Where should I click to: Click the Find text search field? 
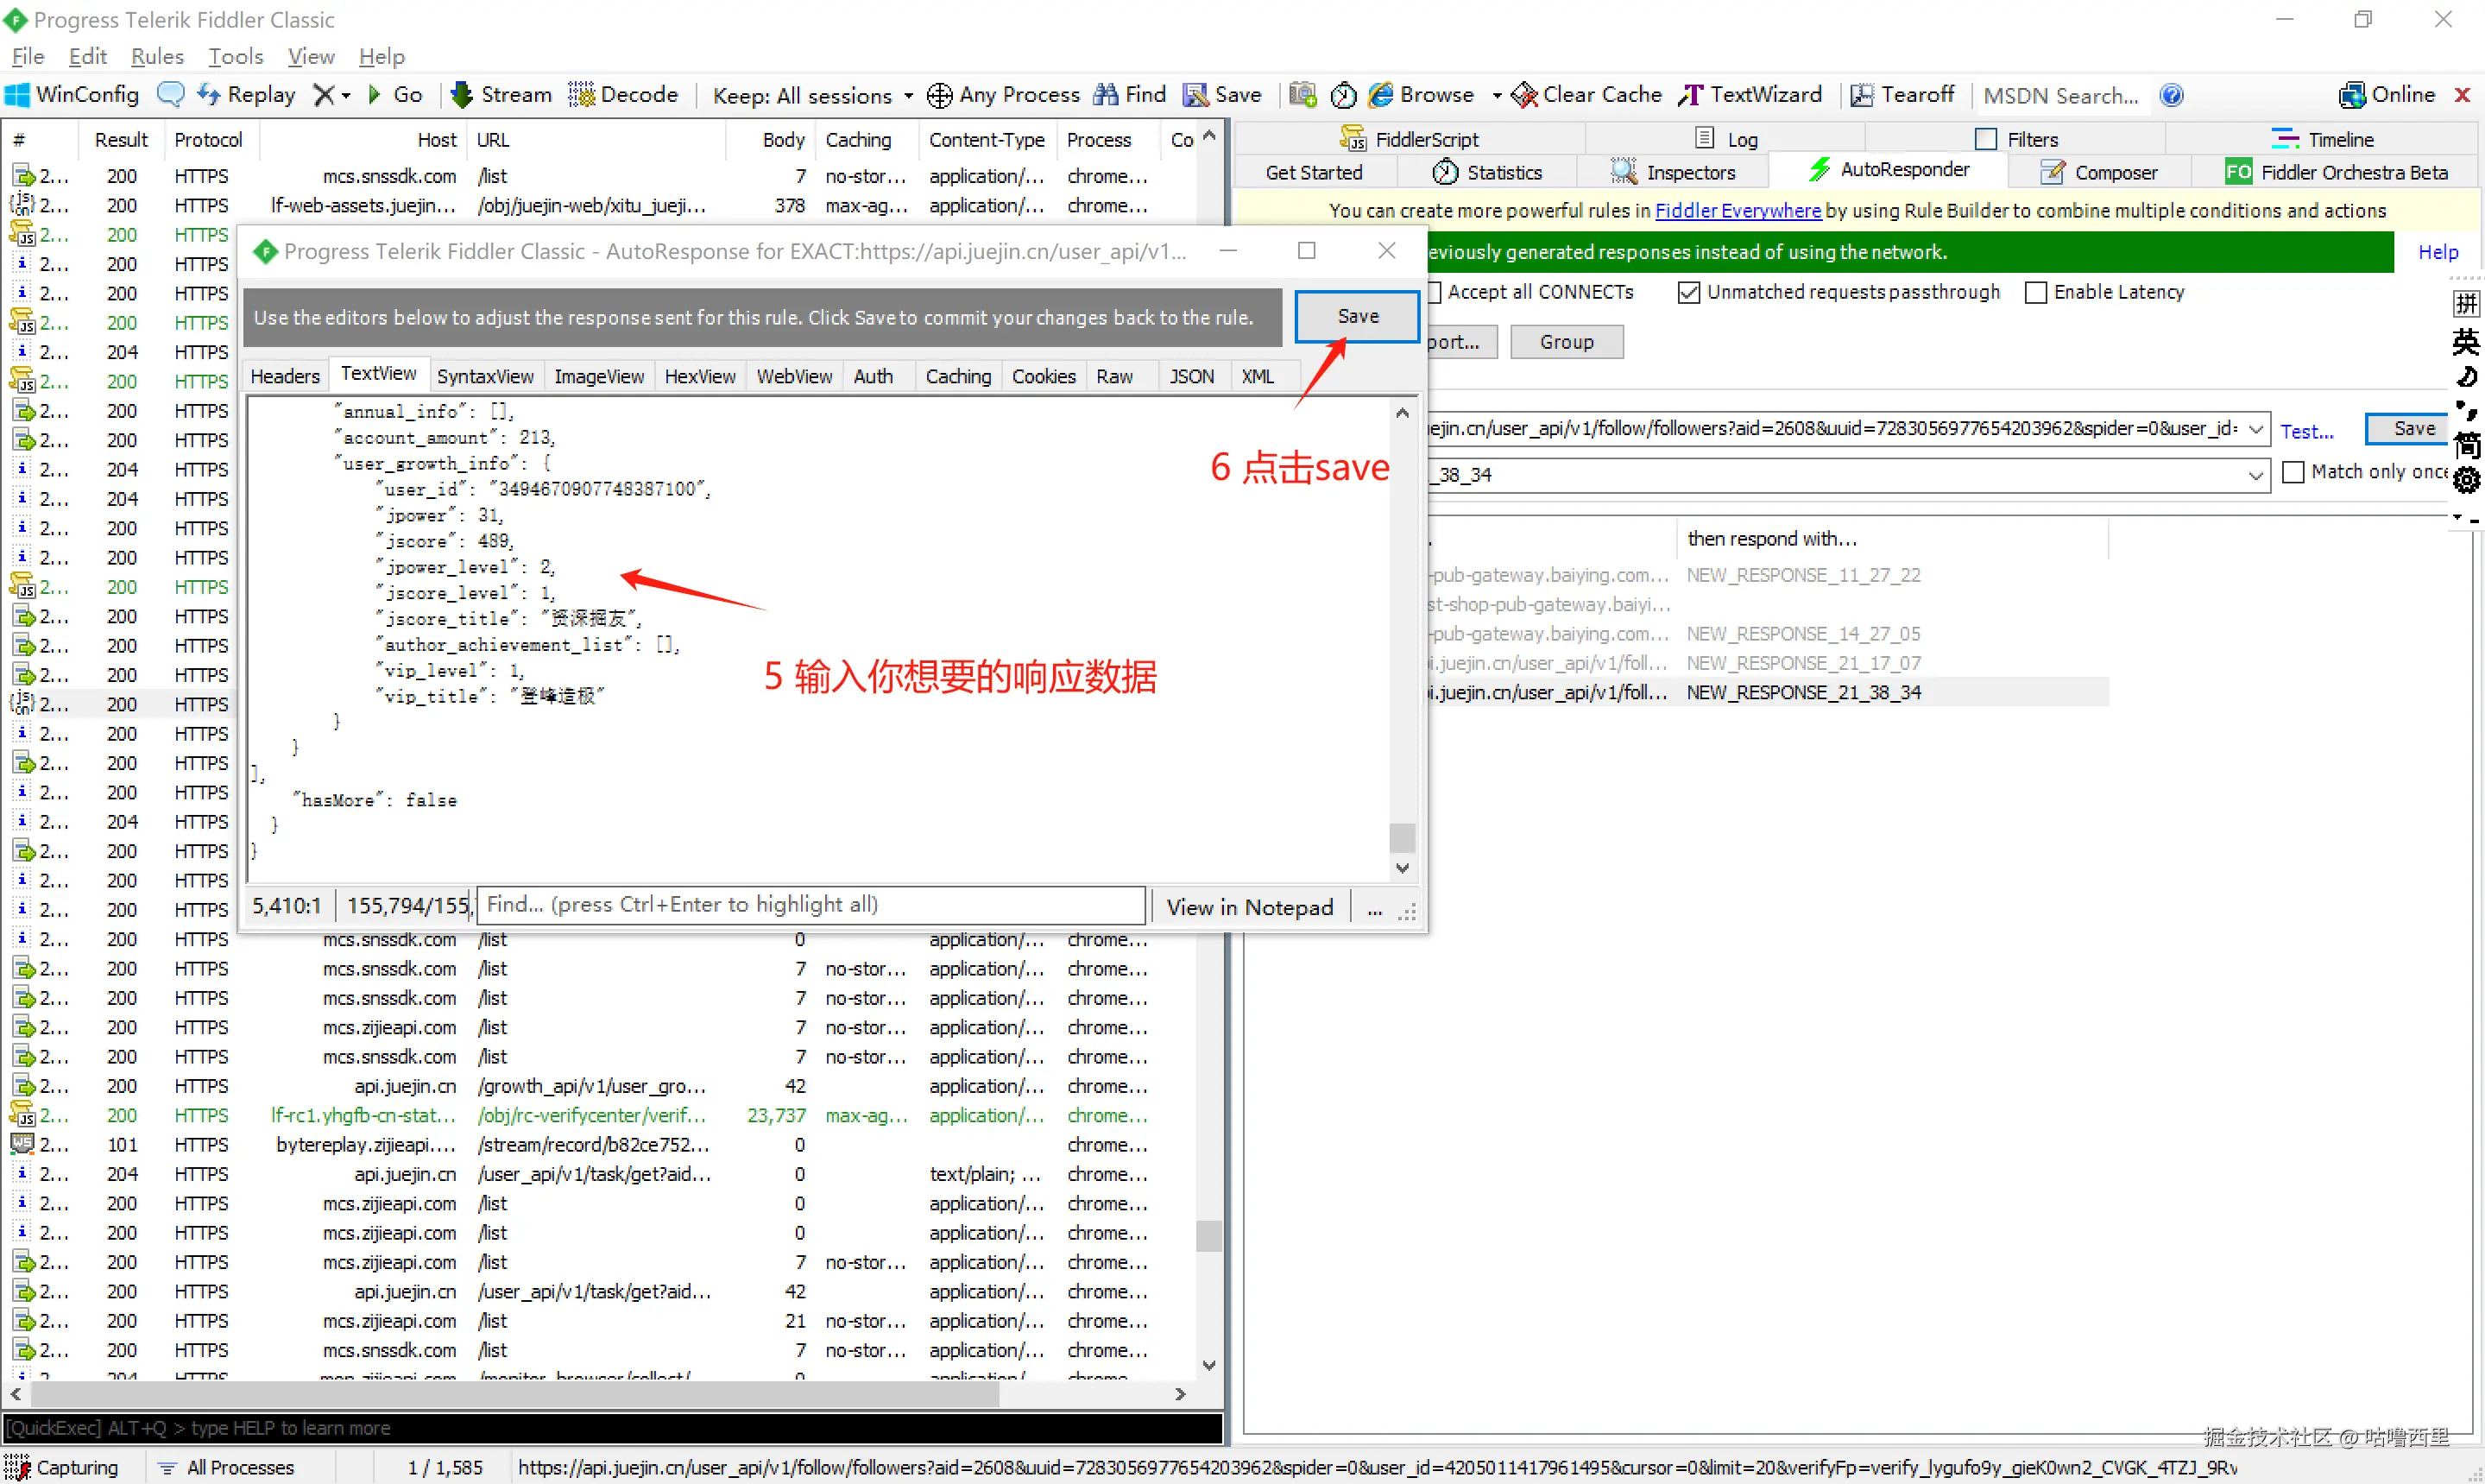810,905
